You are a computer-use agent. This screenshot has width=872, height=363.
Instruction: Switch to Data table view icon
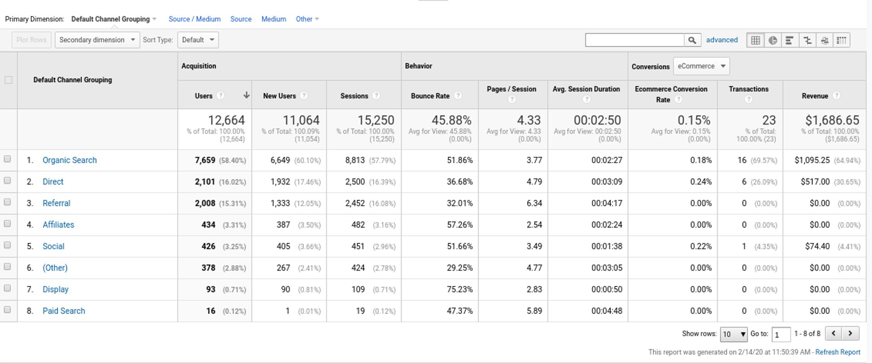point(755,40)
